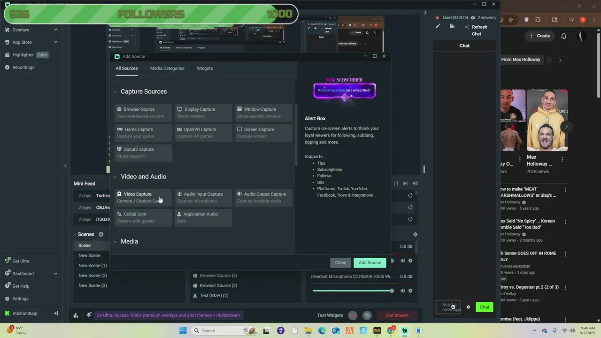Image resolution: width=601 pixels, height=338 pixels.
Task: Collapse the Video and Audio section
Action: (x=115, y=177)
